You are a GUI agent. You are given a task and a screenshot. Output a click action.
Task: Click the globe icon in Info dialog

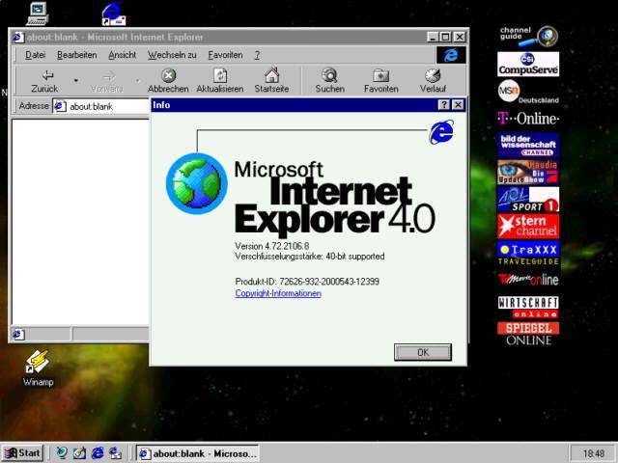tap(196, 183)
